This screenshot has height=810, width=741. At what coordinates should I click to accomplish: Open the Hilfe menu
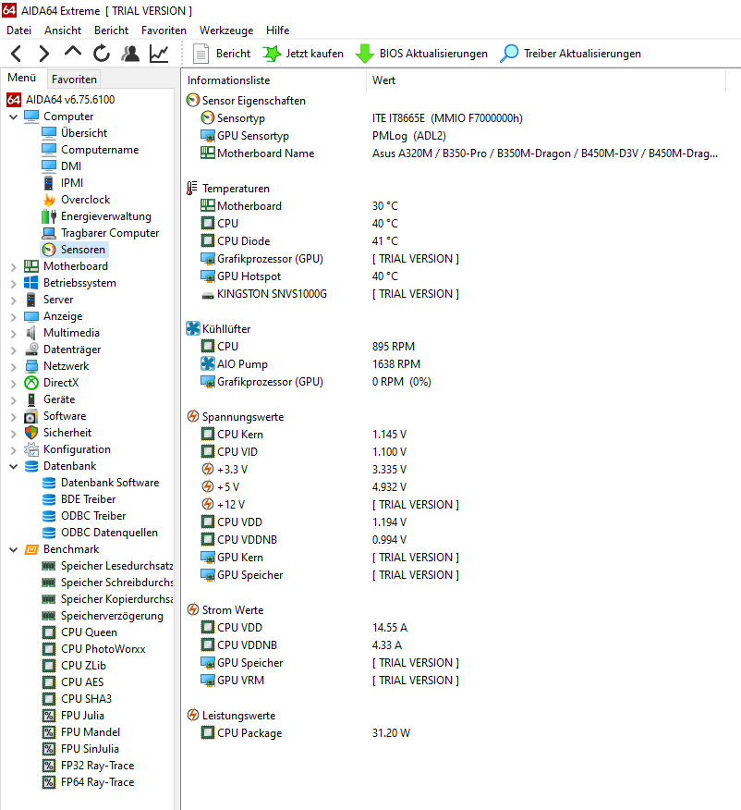[x=277, y=31]
